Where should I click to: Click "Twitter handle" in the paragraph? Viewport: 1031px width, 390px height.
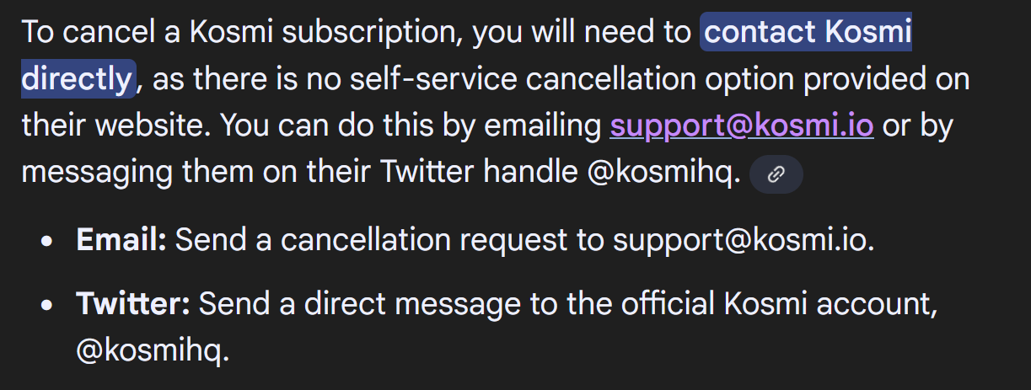(x=480, y=173)
